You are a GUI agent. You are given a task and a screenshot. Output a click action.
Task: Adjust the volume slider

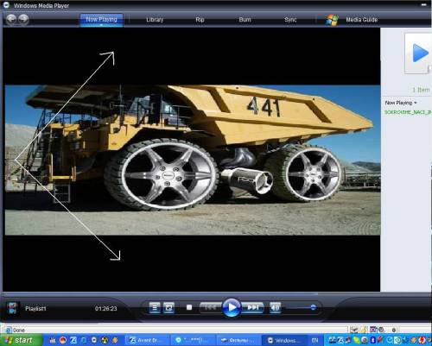(301, 308)
